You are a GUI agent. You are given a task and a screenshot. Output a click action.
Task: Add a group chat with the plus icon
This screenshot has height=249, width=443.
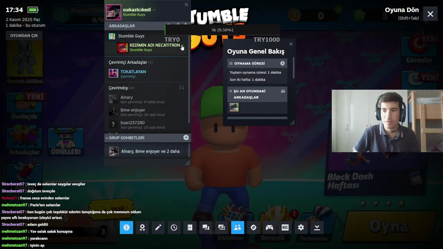click(186, 138)
